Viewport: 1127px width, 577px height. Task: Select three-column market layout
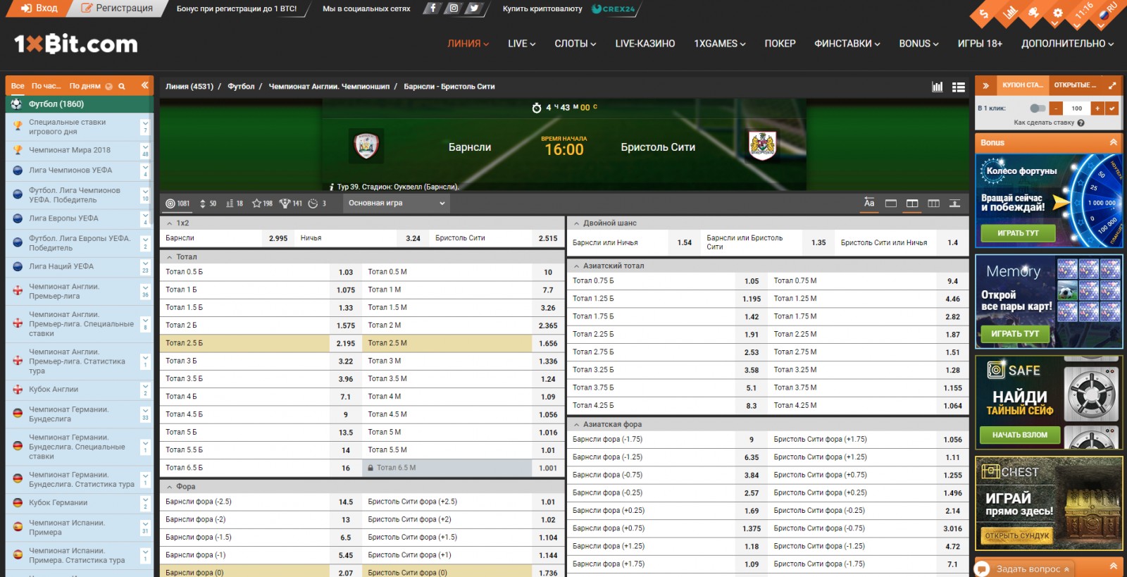[x=933, y=203]
